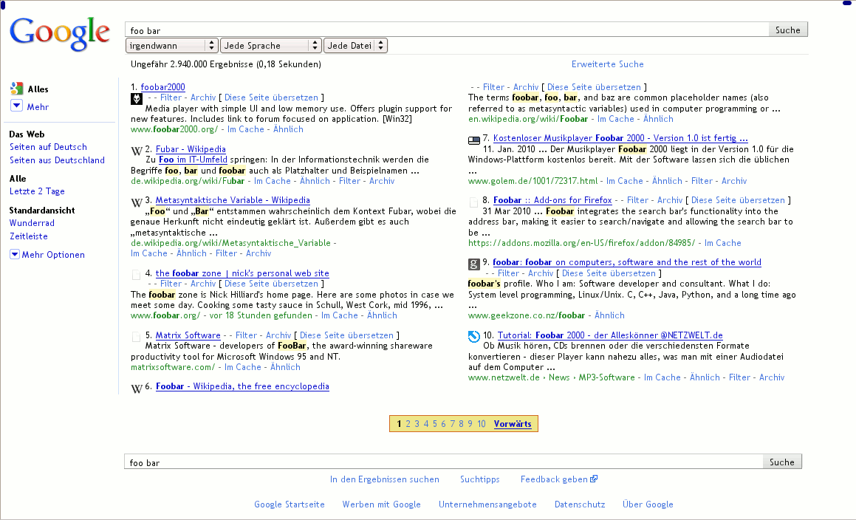Click in the bottom search field

coord(443,462)
